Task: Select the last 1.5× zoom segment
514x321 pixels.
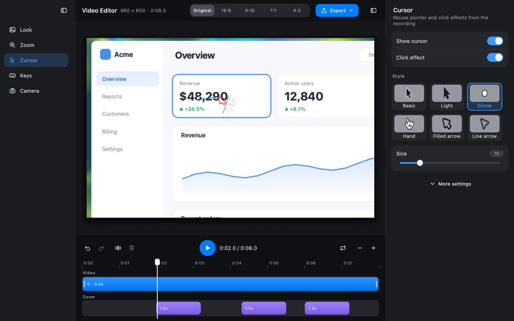Action: (327, 308)
